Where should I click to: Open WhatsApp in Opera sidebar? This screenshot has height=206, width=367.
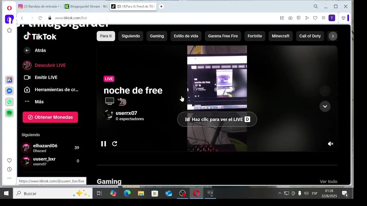[9, 102]
